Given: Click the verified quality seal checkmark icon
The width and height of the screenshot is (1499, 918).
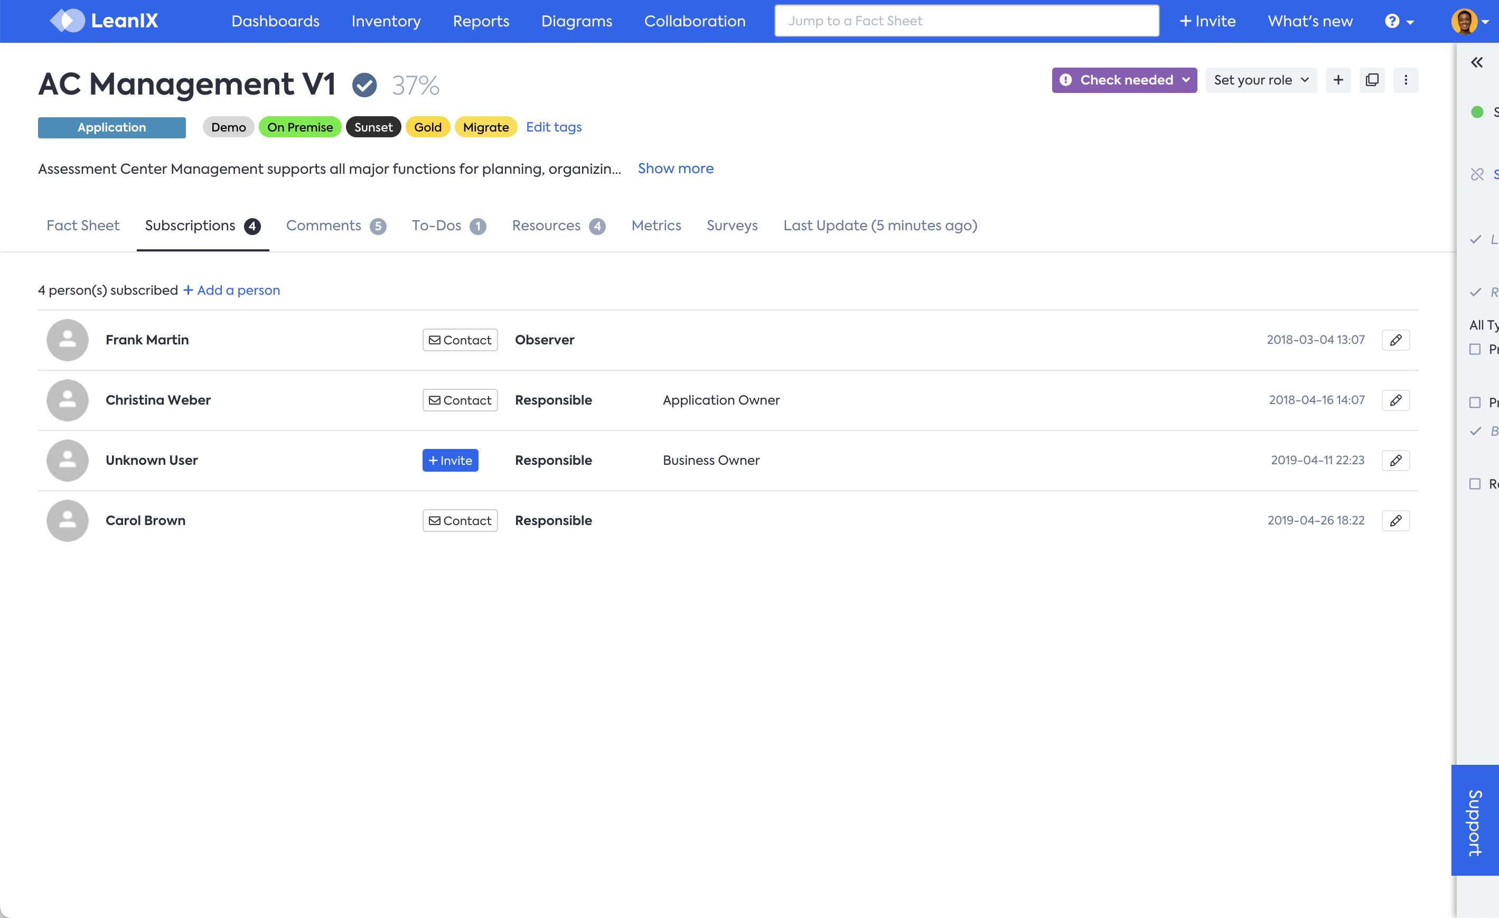Looking at the screenshot, I should pyautogui.click(x=364, y=85).
